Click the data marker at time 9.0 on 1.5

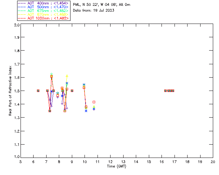(72, 91)
